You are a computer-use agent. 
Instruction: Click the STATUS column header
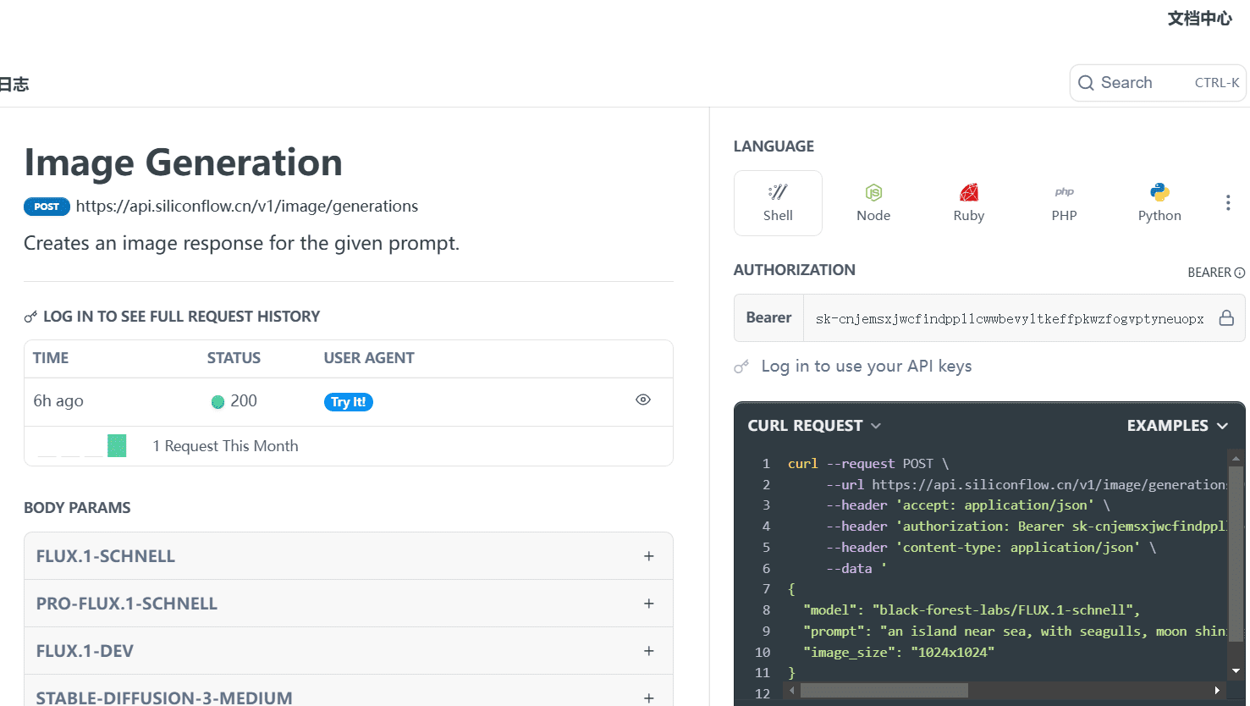tap(234, 358)
